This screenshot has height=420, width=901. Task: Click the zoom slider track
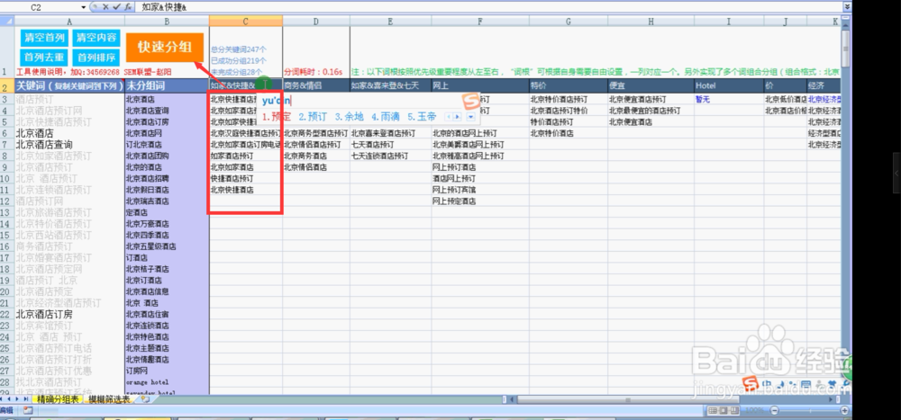pos(809,410)
